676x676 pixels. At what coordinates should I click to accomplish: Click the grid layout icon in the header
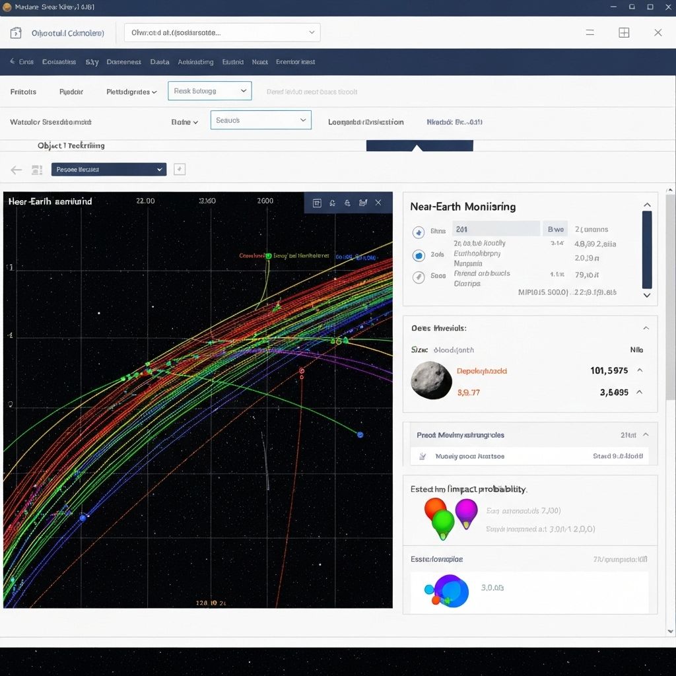[x=624, y=32]
